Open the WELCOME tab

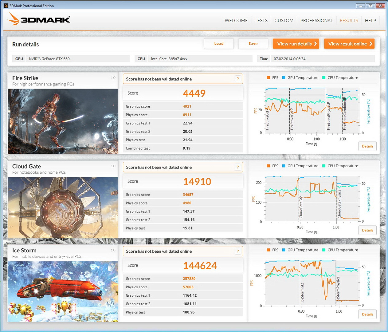coord(236,21)
